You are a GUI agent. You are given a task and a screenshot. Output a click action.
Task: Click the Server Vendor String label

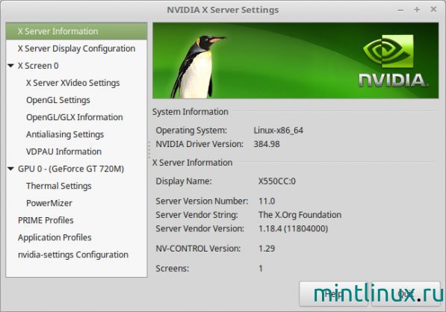[196, 215]
